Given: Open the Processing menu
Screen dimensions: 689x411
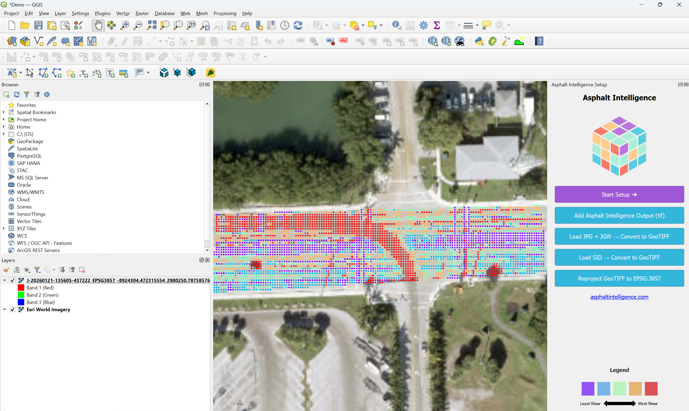Looking at the screenshot, I should [225, 13].
